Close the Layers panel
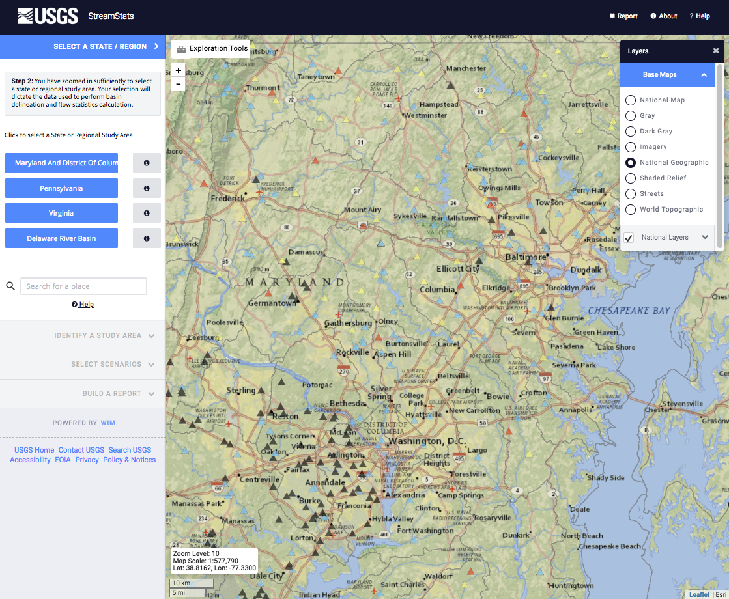This screenshot has width=729, height=599. 716,51
